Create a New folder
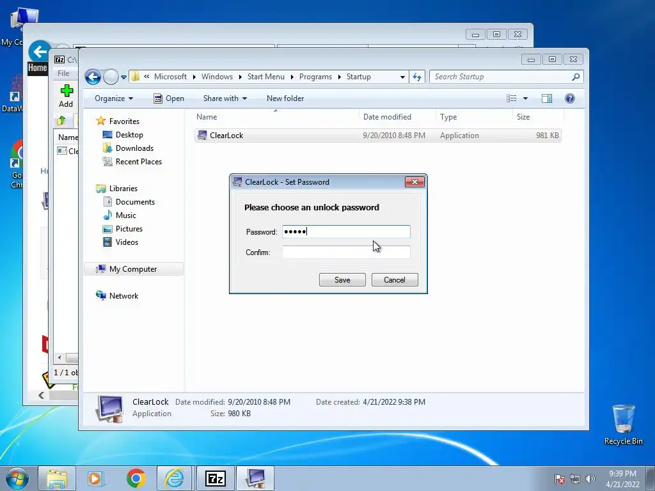This screenshot has height=491, width=655. point(285,98)
